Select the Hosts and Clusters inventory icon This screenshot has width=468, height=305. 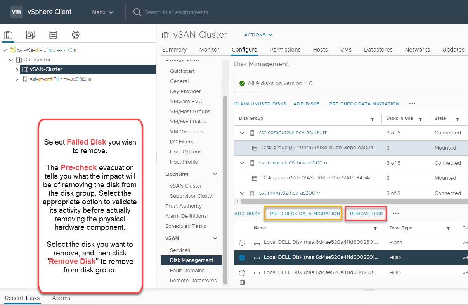(x=8, y=34)
